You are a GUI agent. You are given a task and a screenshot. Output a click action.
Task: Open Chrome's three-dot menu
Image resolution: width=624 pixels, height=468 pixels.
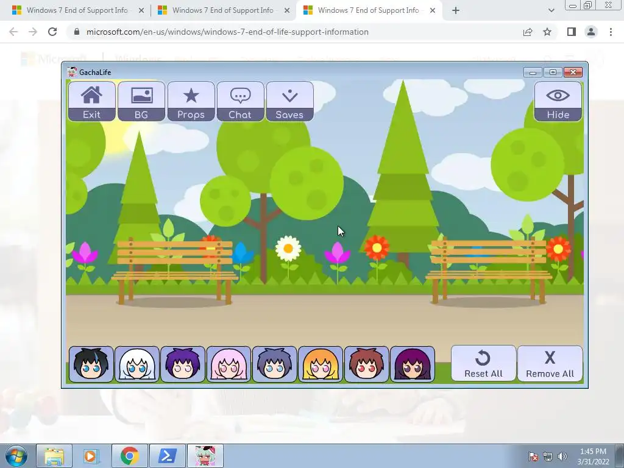(611, 32)
